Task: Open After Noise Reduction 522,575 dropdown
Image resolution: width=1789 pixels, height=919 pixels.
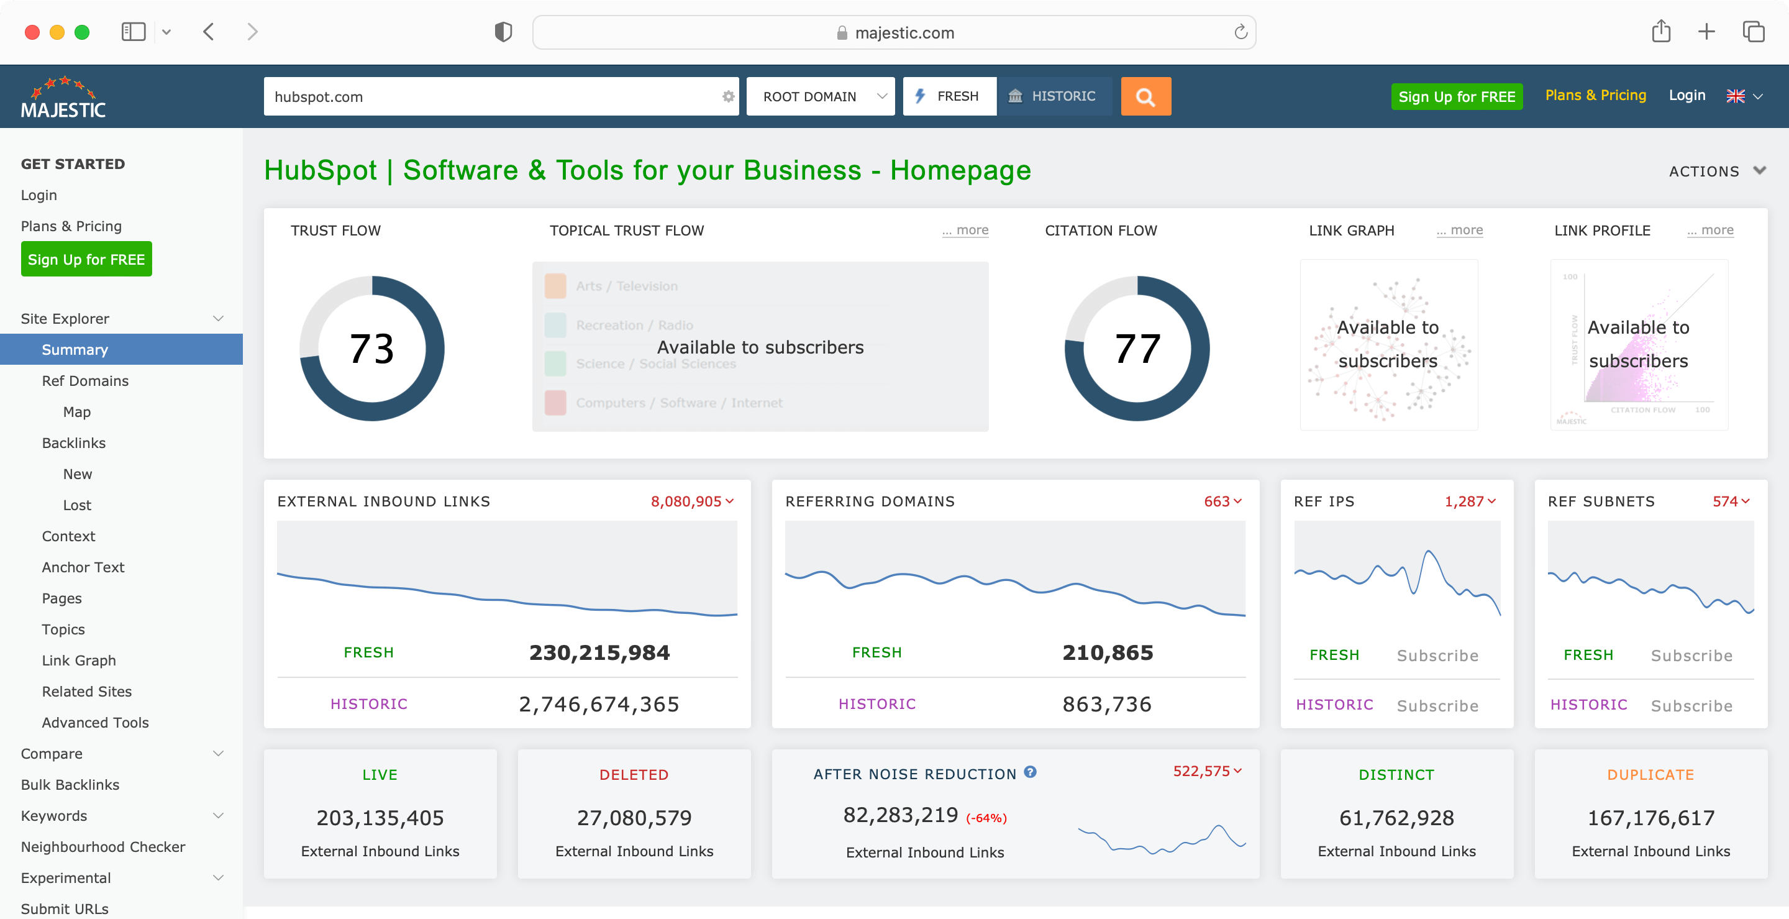Action: pyautogui.click(x=1208, y=770)
